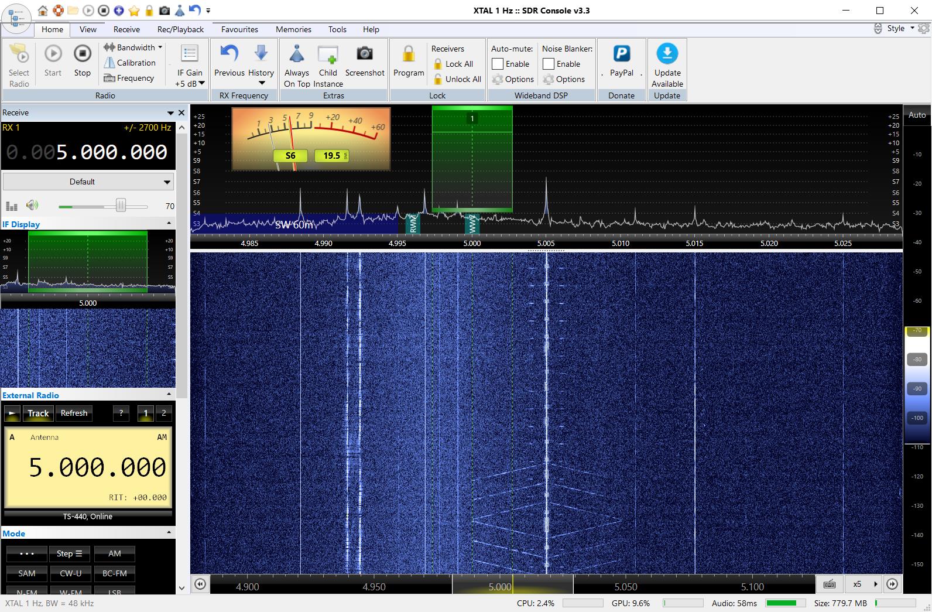Viewport: 932px width, 612px height.
Task: Click the Update Available download icon
Action: (x=667, y=54)
